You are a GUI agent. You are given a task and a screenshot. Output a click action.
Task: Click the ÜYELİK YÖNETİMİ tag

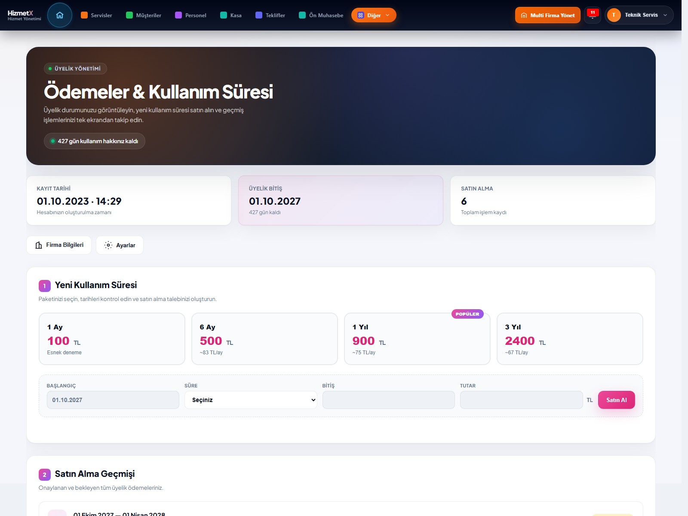(x=75, y=68)
